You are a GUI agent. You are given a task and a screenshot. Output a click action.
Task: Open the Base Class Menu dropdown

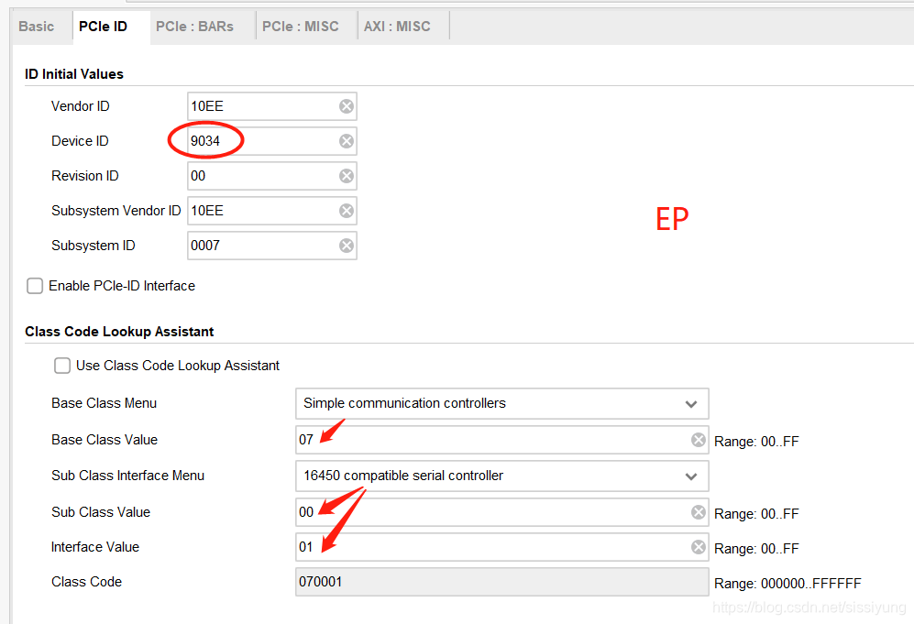coord(501,404)
